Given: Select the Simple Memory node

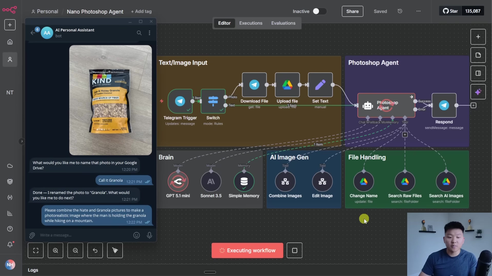Looking at the screenshot, I should 244,181.
